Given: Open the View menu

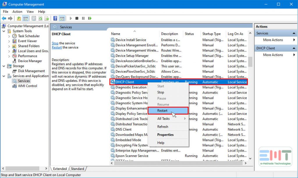Looking at the screenshot, I should point(30,12).
